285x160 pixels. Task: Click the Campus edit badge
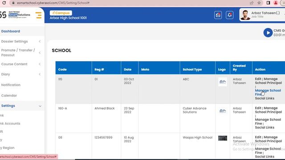click(61, 13)
